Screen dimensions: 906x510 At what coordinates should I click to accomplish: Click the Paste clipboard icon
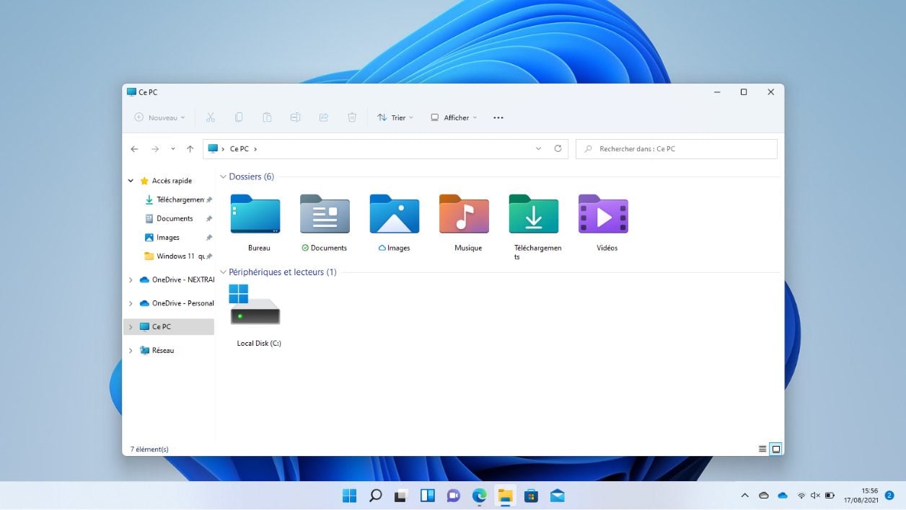click(x=267, y=117)
